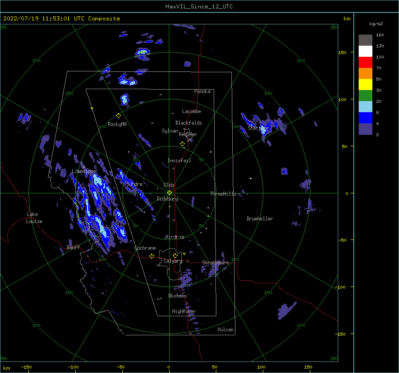Click the timestamp 2022/07/19 11:53:01 UTC Composite
The height and width of the screenshot is (373, 399).
pyautogui.click(x=62, y=19)
